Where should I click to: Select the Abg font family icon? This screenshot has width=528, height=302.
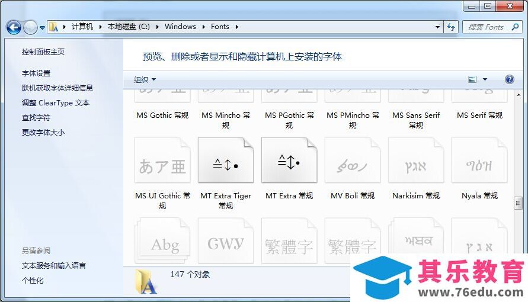pyautogui.click(x=162, y=241)
